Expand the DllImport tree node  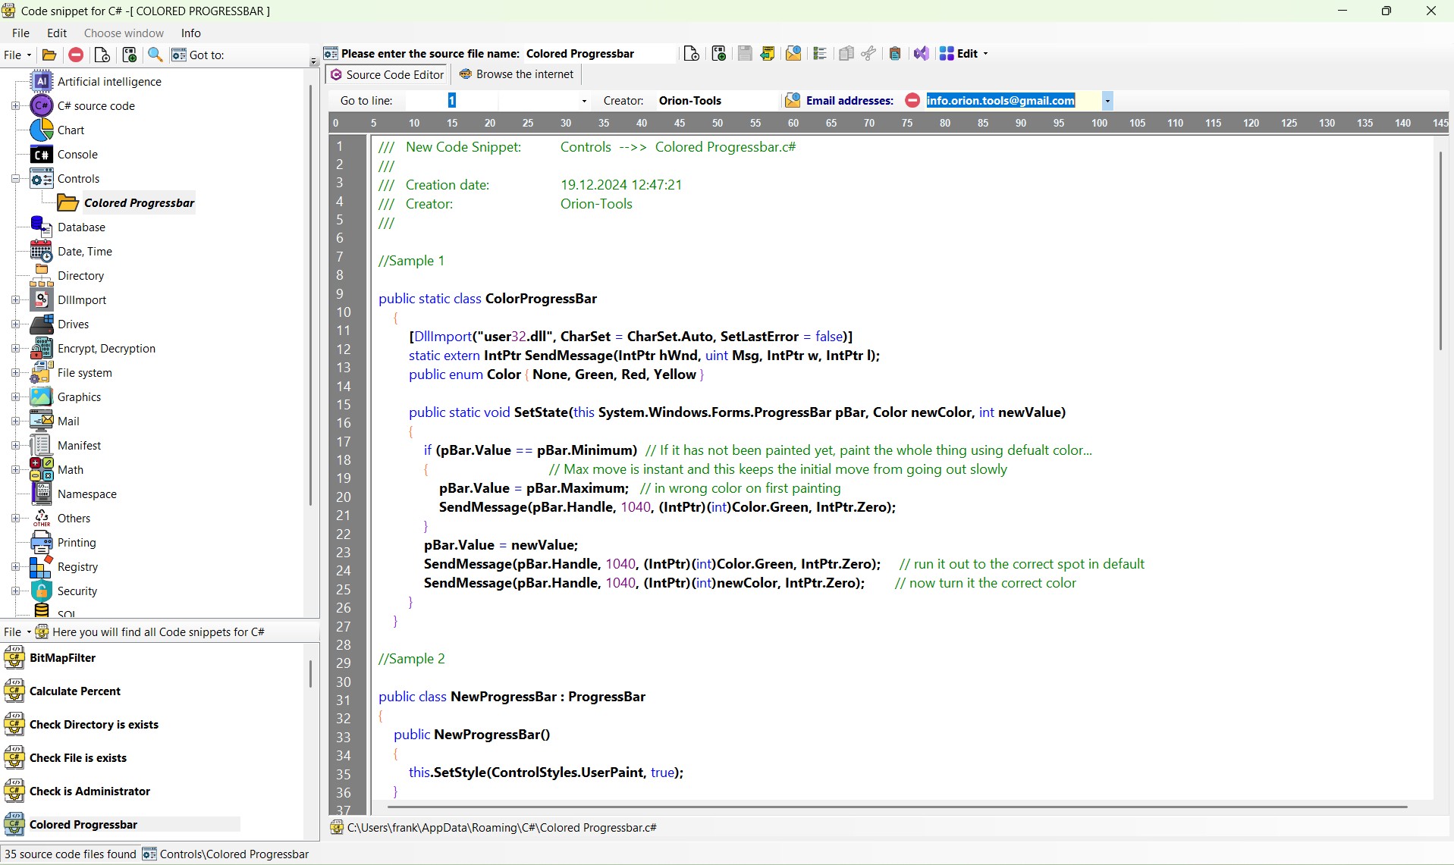(15, 300)
